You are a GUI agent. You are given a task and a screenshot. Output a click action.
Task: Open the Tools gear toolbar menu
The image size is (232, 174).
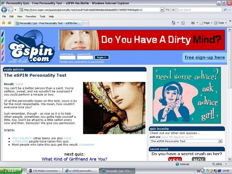click(220, 23)
